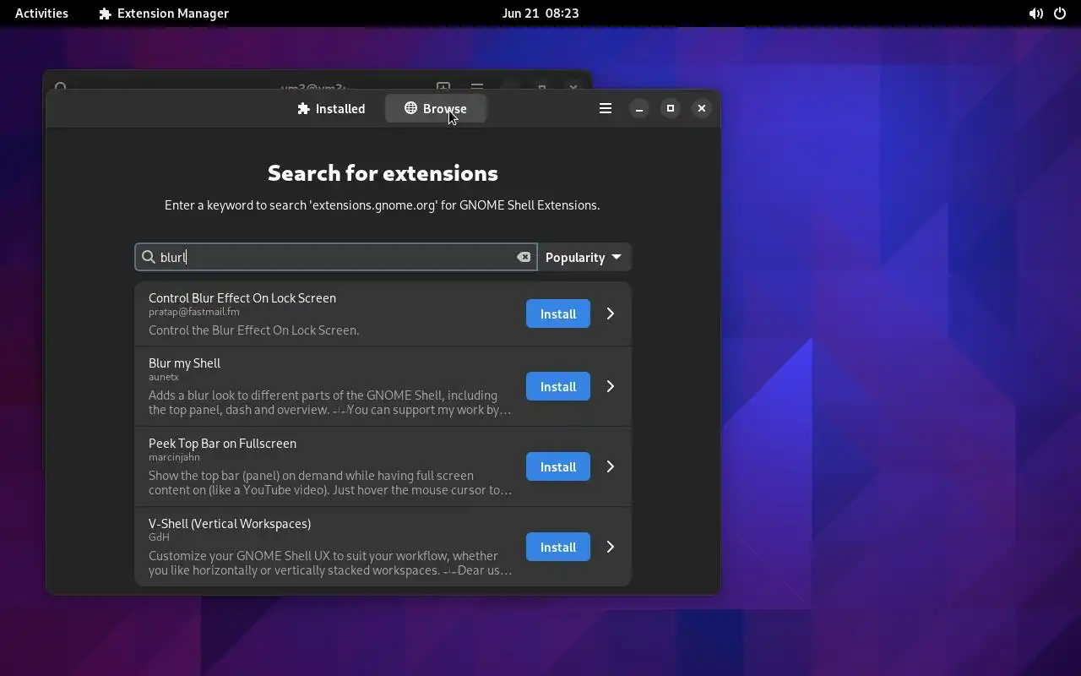This screenshot has height=676, width=1081.
Task: Click author name 'aunetx'
Action: (x=164, y=377)
